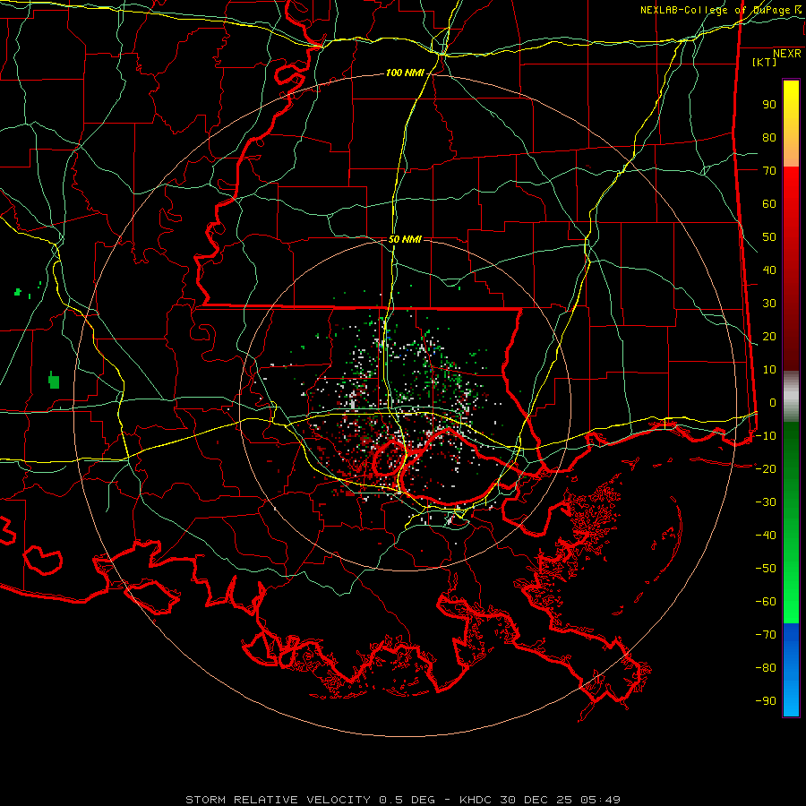
Task: Click the -20 value on the velocity scale
Action: [x=766, y=469]
